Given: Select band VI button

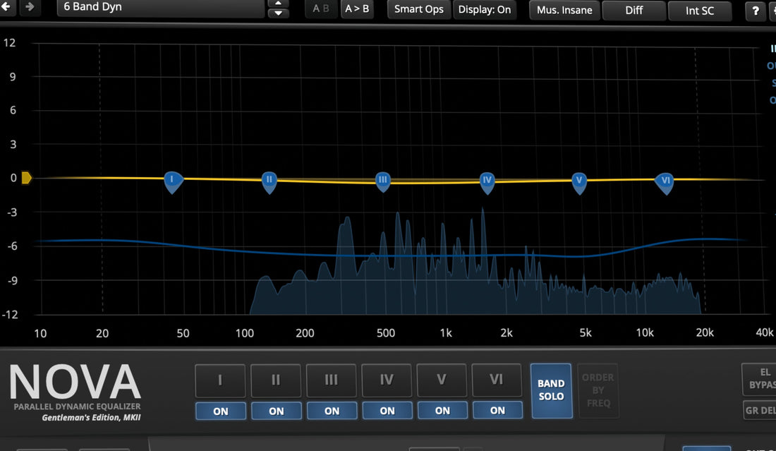Looking at the screenshot, I should pos(497,380).
